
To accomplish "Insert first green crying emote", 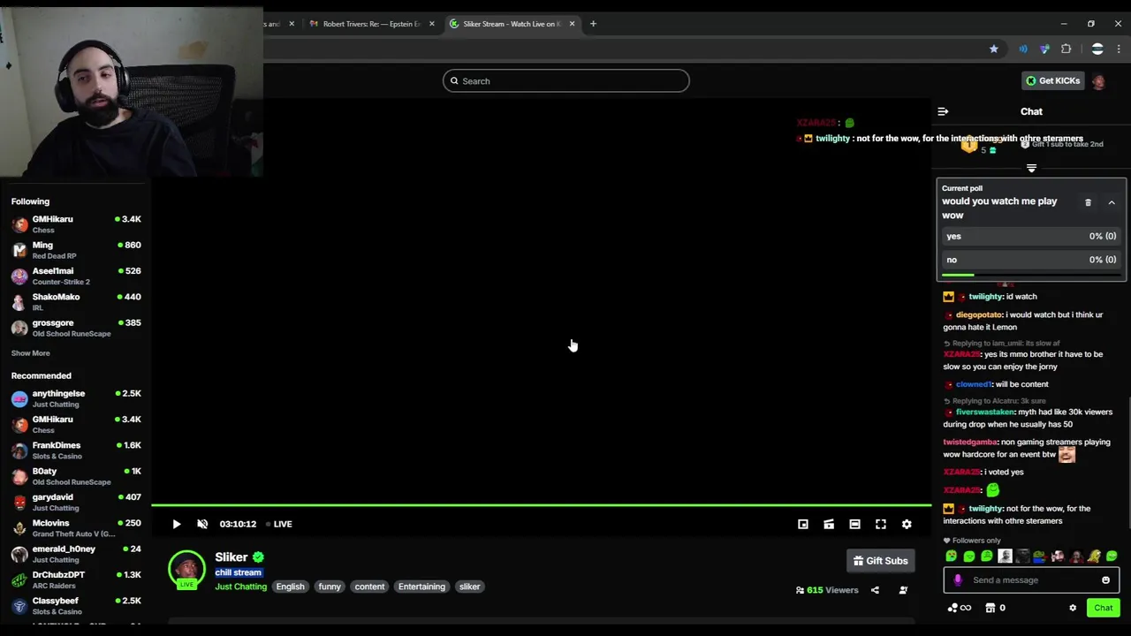I will (951, 556).
